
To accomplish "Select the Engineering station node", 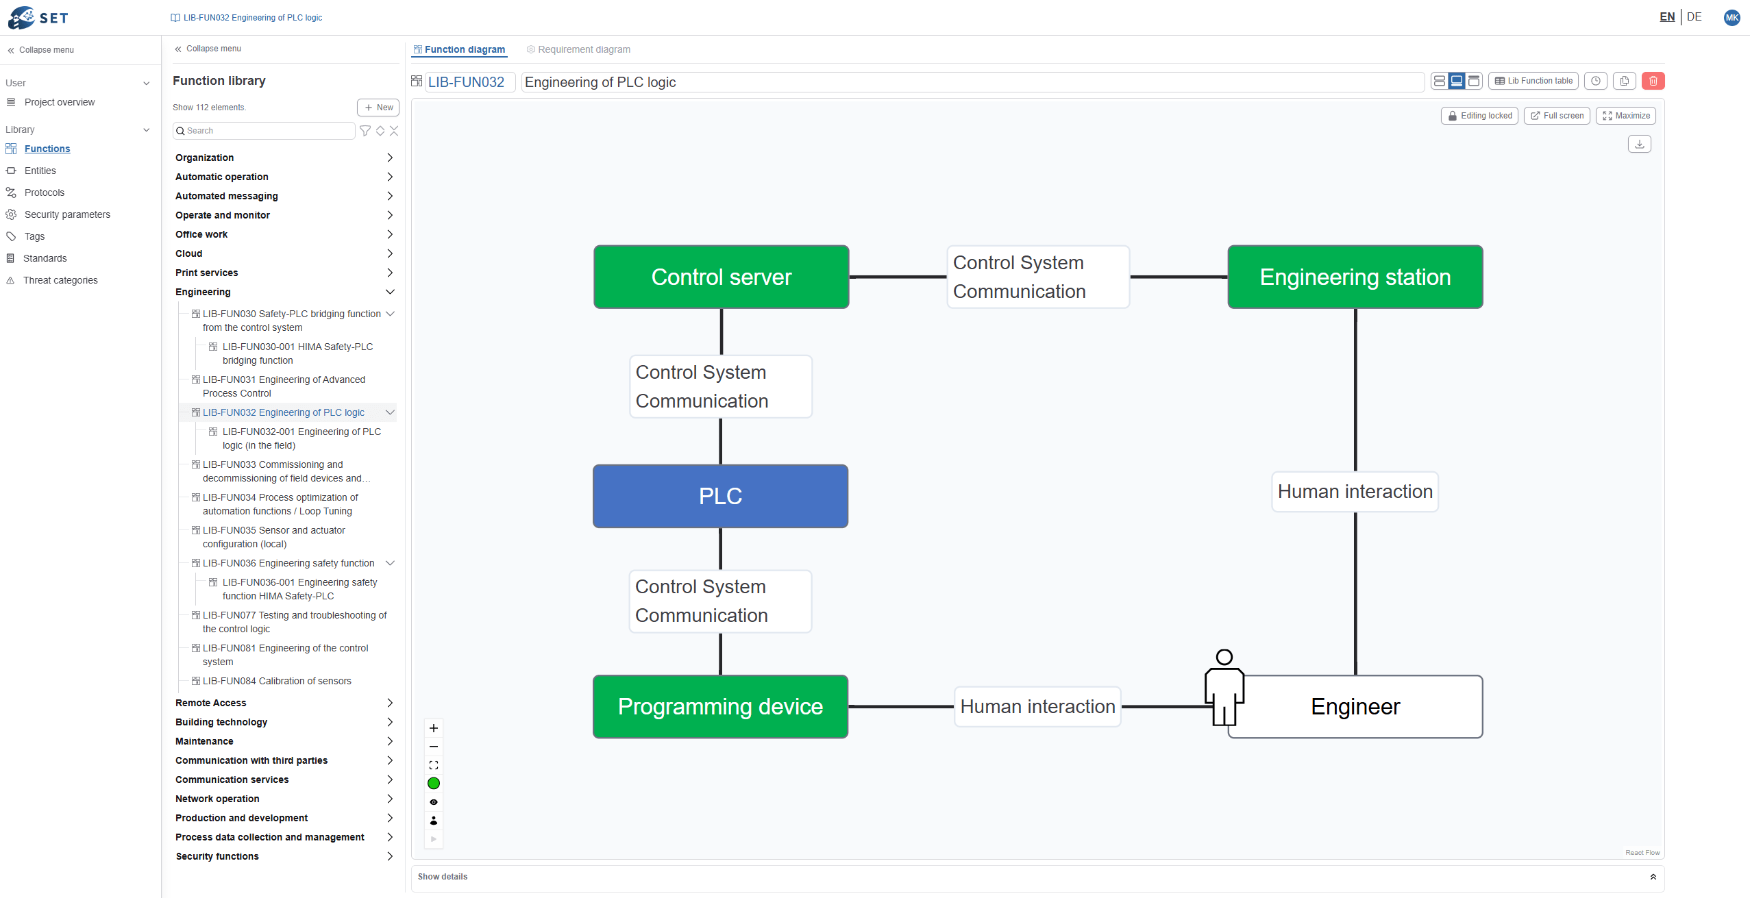I will tap(1355, 277).
